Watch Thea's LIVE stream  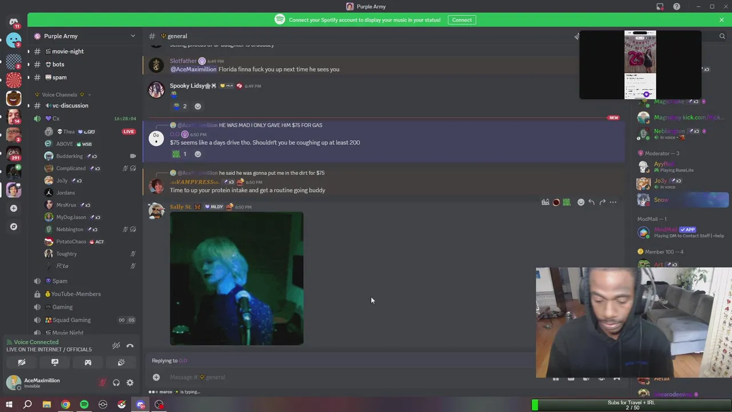click(x=129, y=132)
